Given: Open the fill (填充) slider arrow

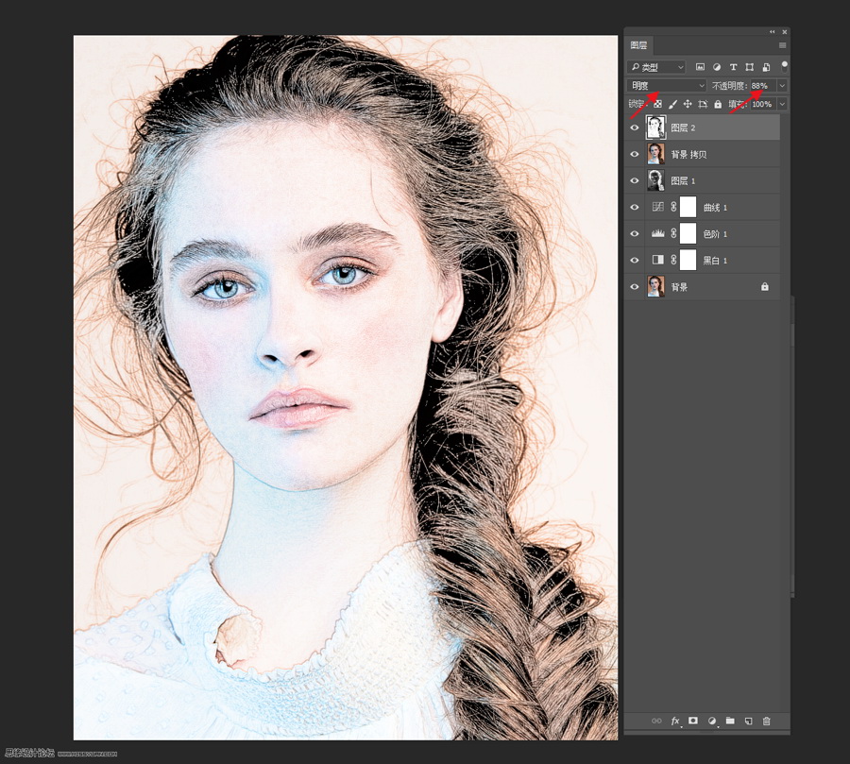Looking at the screenshot, I should pyautogui.click(x=782, y=104).
